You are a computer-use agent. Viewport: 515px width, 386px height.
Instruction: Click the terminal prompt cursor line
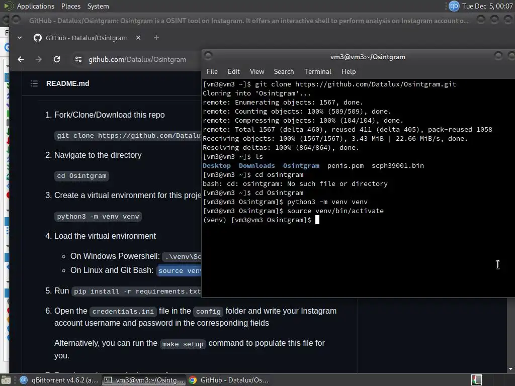click(x=261, y=220)
